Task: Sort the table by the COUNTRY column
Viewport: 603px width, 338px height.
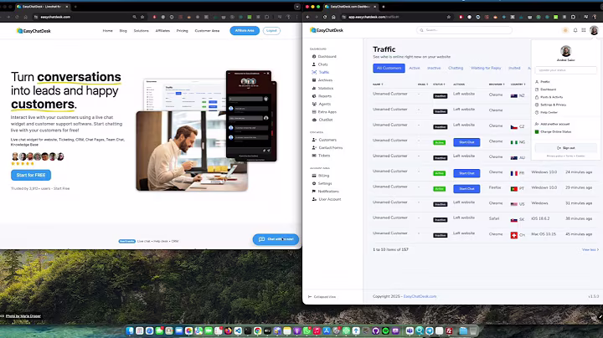Action: pos(518,84)
